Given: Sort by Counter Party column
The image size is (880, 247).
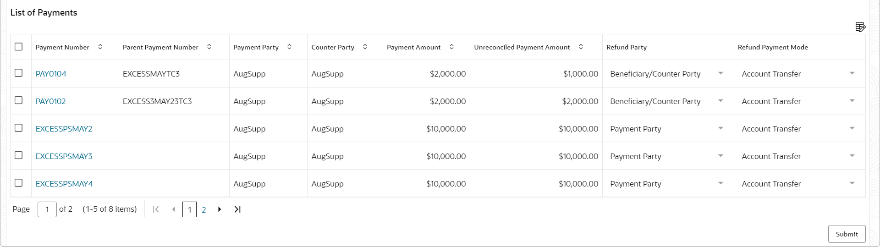Looking at the screenshot, I should click(x=365, y=47).
